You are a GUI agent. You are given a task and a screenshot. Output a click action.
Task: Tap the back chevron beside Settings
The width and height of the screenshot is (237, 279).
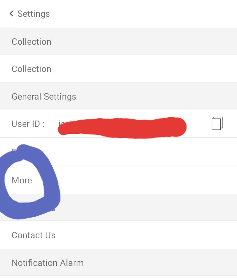[12, 14]
